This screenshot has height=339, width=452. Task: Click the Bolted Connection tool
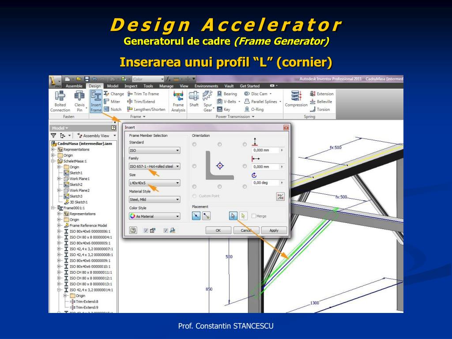(x=60, y=101)
